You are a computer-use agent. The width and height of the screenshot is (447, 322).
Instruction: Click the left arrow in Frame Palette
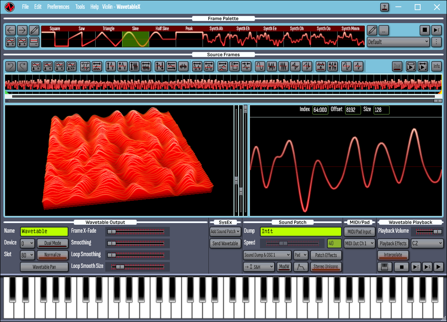pyautogui.click(x=10, y=30)
